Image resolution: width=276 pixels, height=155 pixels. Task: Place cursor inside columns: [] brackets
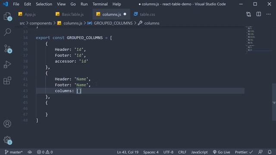79,91
